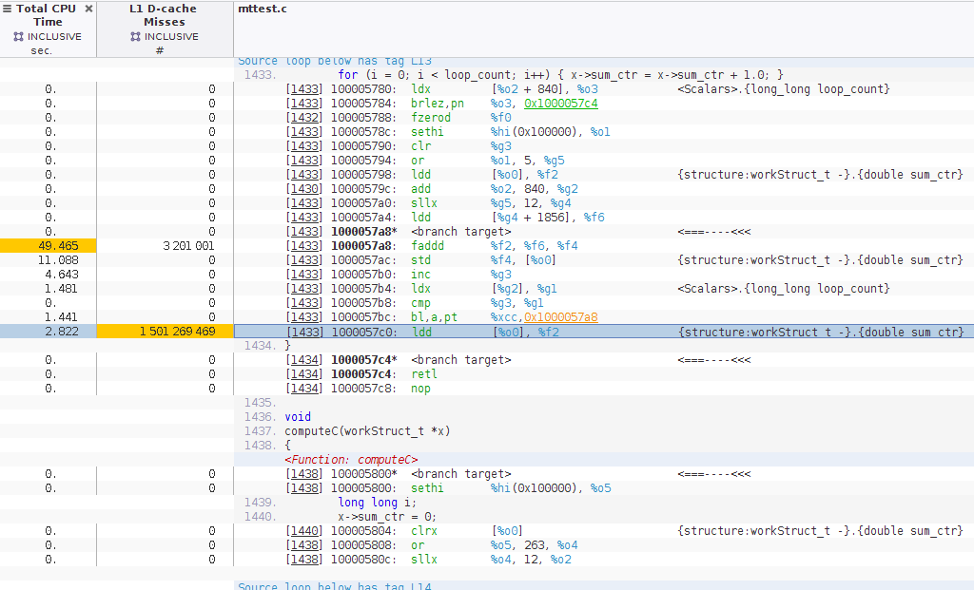Remove the Total CPU Time column with X
The height and width of the screenshot is (590, 974).
(x=88, y=9)
